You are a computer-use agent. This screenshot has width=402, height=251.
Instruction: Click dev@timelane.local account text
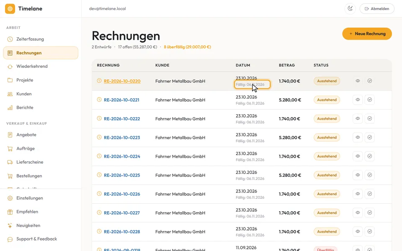(108, 9)
